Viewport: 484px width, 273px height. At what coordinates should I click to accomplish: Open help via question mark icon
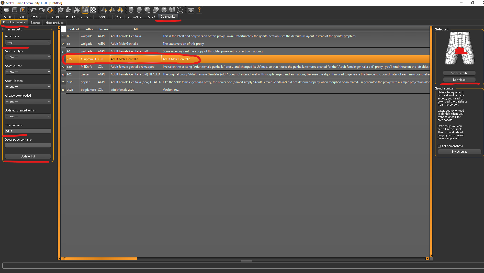(x=199, y=10)
